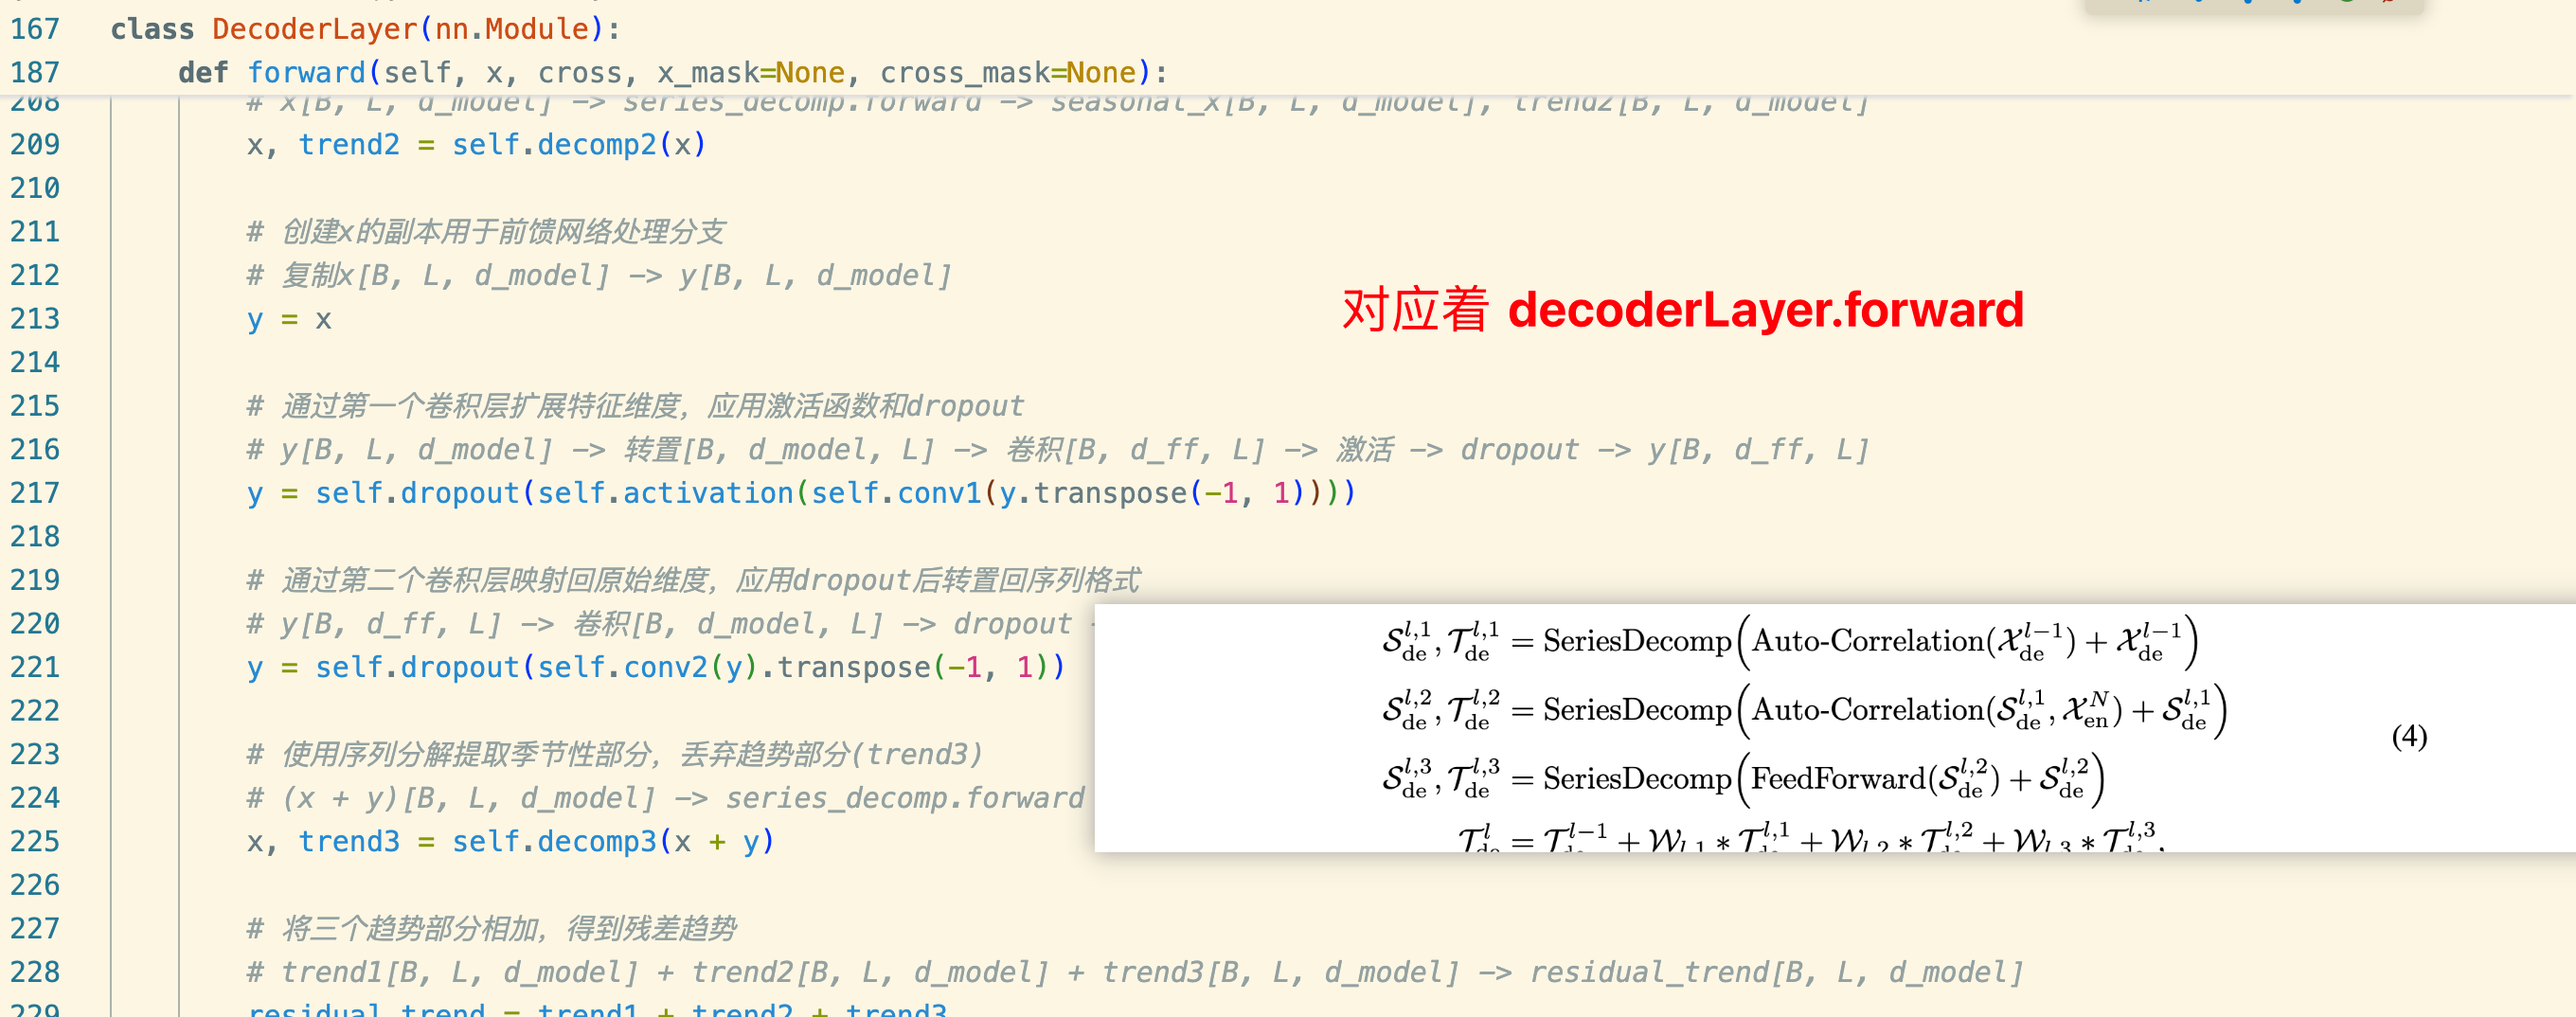Click y.transpose(-1, 1) in line 217
The width and height of the screenshot is (2576, 1017).
pos(1151,493)
